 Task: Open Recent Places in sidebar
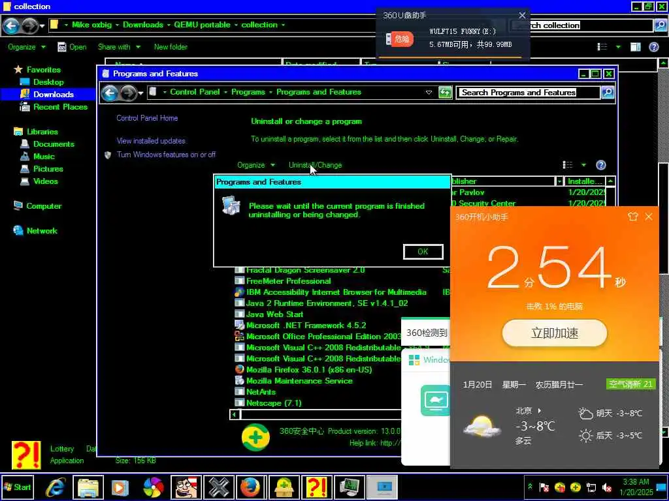click(60, 107)
